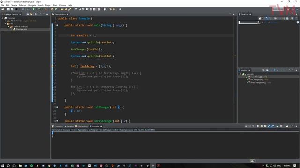
Task: Click the Windows Start button
Action: 3,166
